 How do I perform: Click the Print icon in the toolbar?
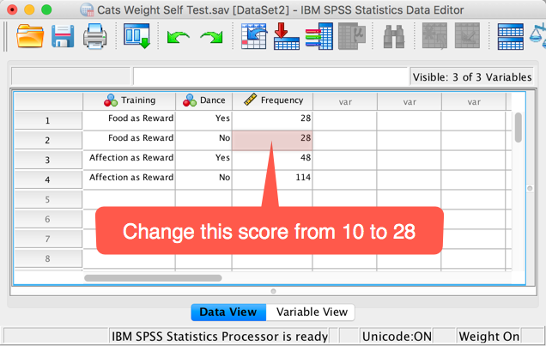[x=94, y=36]
